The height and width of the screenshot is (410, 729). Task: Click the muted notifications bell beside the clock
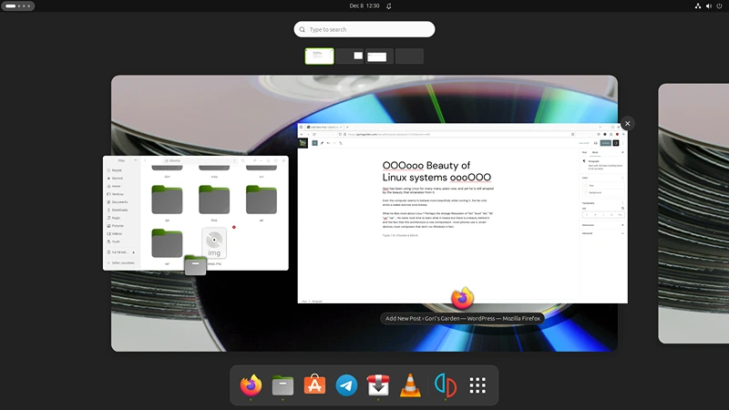[x=389, y=6]
